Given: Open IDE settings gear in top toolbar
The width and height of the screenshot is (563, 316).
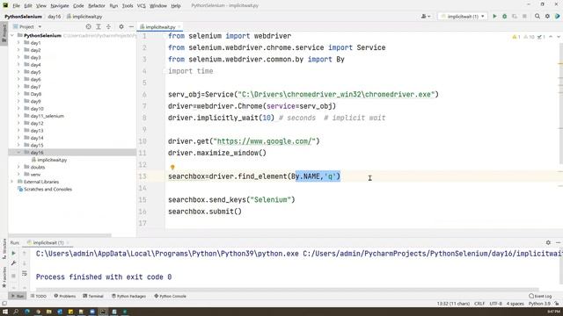Looking at the screenshot, I should point(547,16).
